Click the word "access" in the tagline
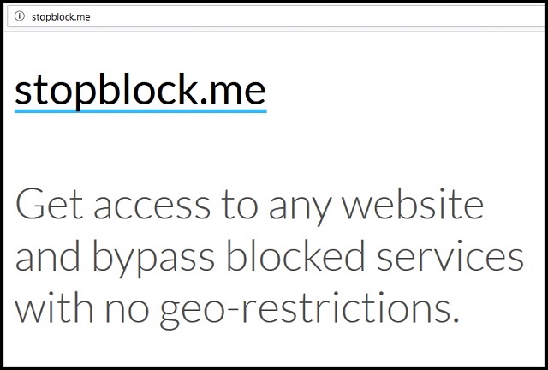The image size is (548, 370). point(152,207)
